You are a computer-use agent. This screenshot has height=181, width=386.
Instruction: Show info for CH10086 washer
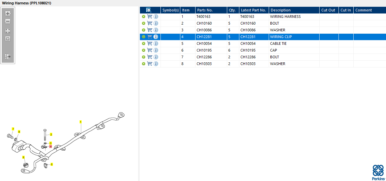(156, 30)
